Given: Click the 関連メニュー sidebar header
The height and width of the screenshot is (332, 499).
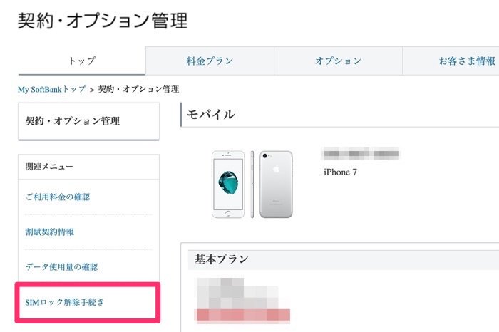Looking at the screenshot, I should pos(49,167).
